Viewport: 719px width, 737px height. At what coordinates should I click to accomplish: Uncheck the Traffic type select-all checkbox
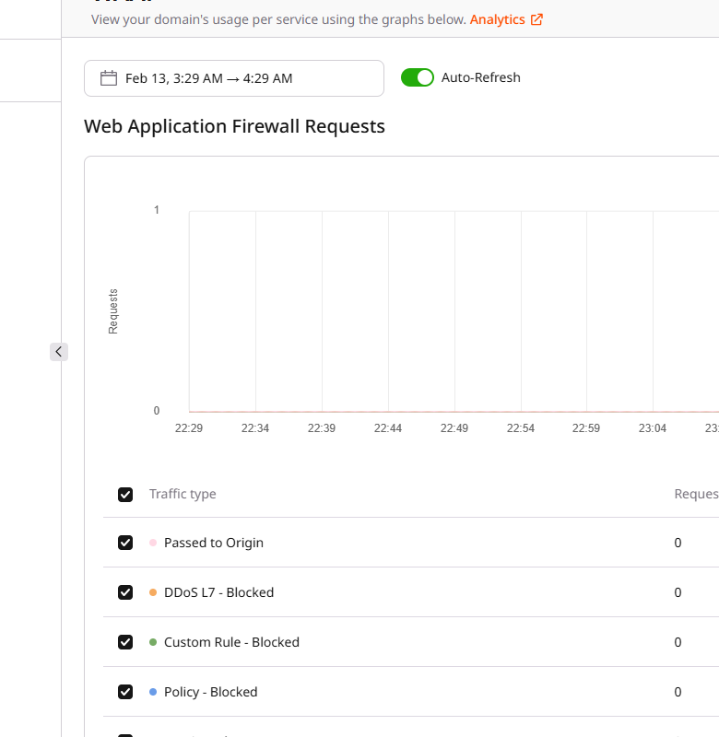tap(125, 495)
